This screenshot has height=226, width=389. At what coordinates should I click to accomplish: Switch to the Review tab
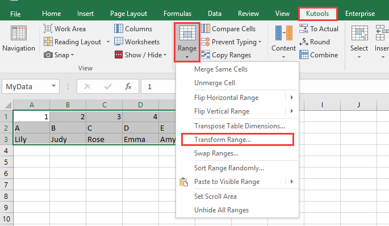(248, 14)
